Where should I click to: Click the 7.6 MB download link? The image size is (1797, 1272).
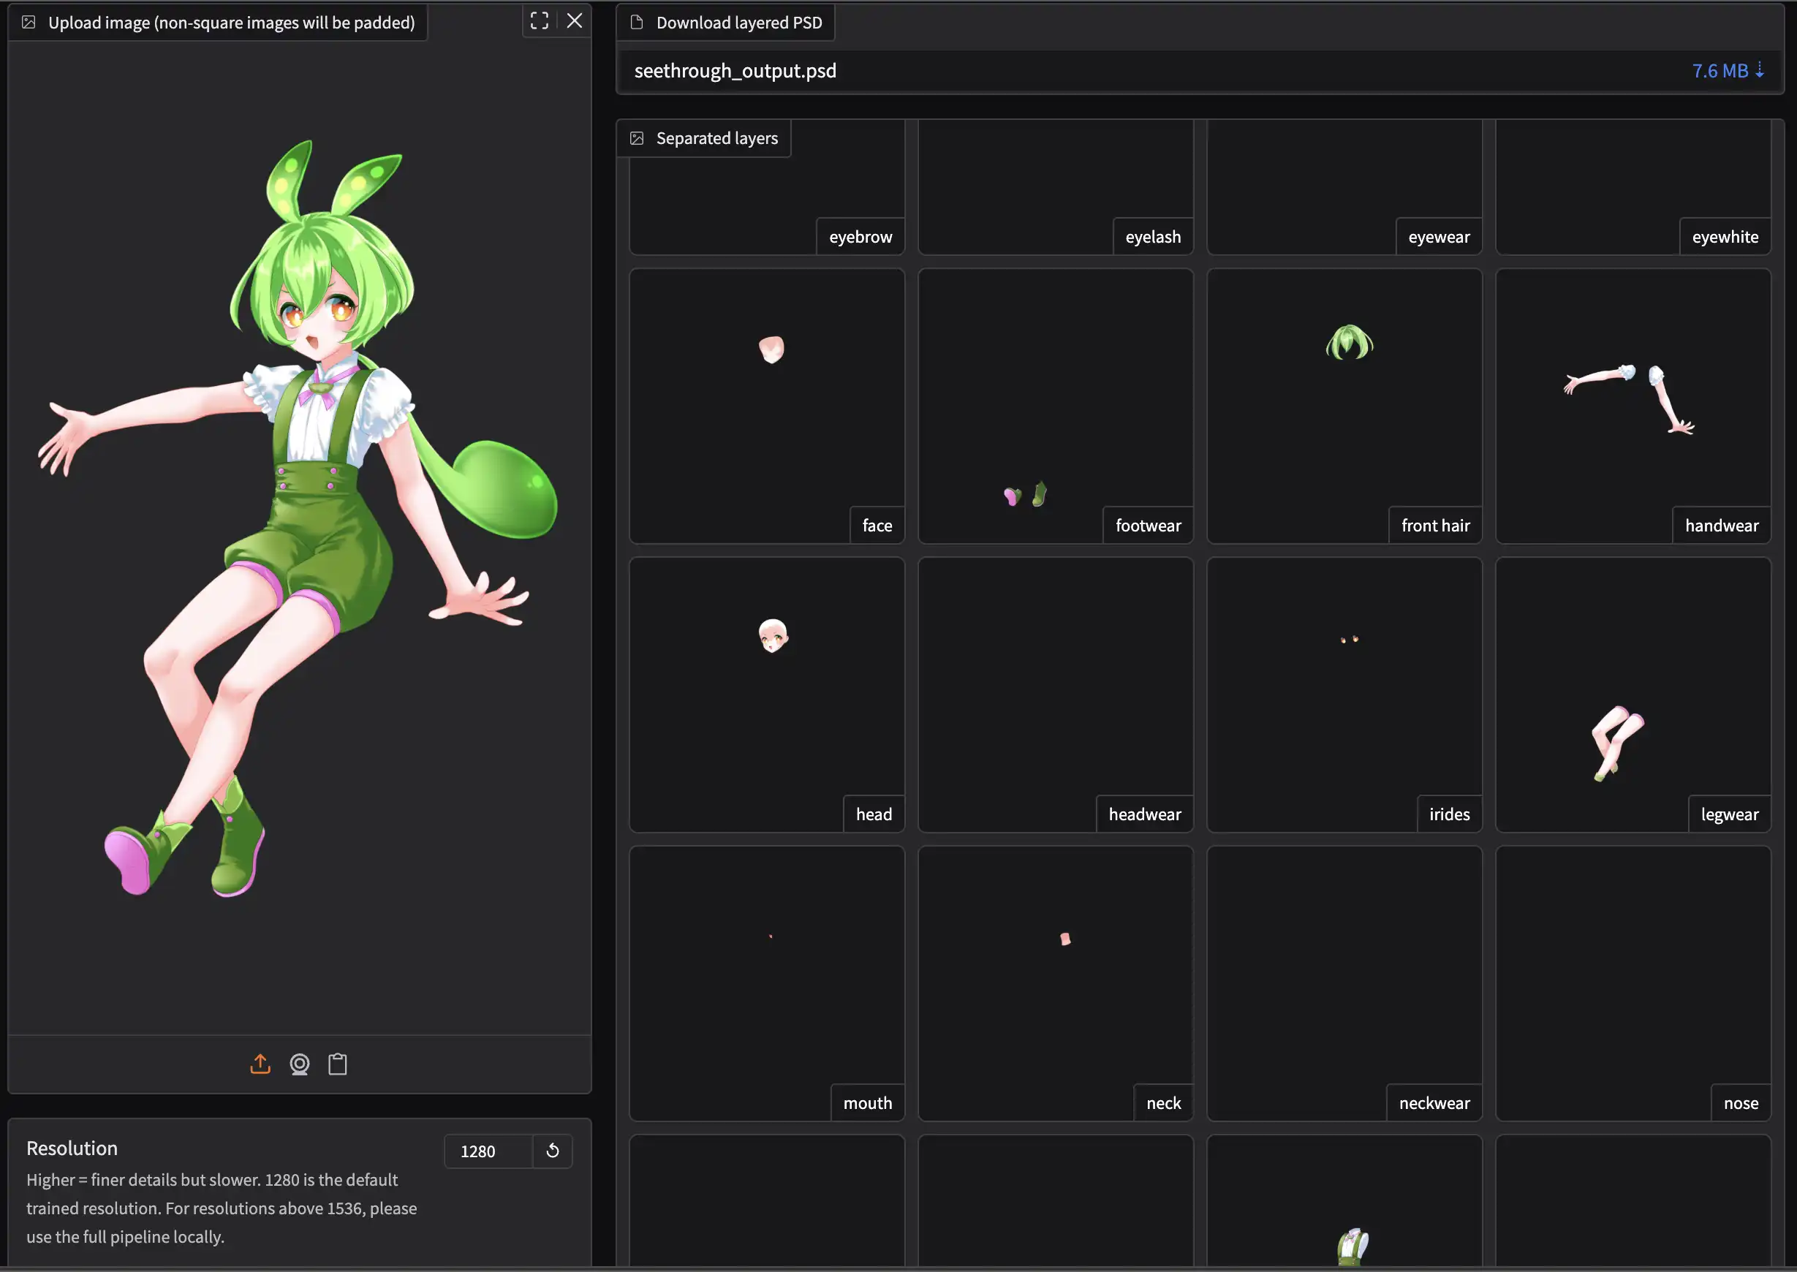1728,70
